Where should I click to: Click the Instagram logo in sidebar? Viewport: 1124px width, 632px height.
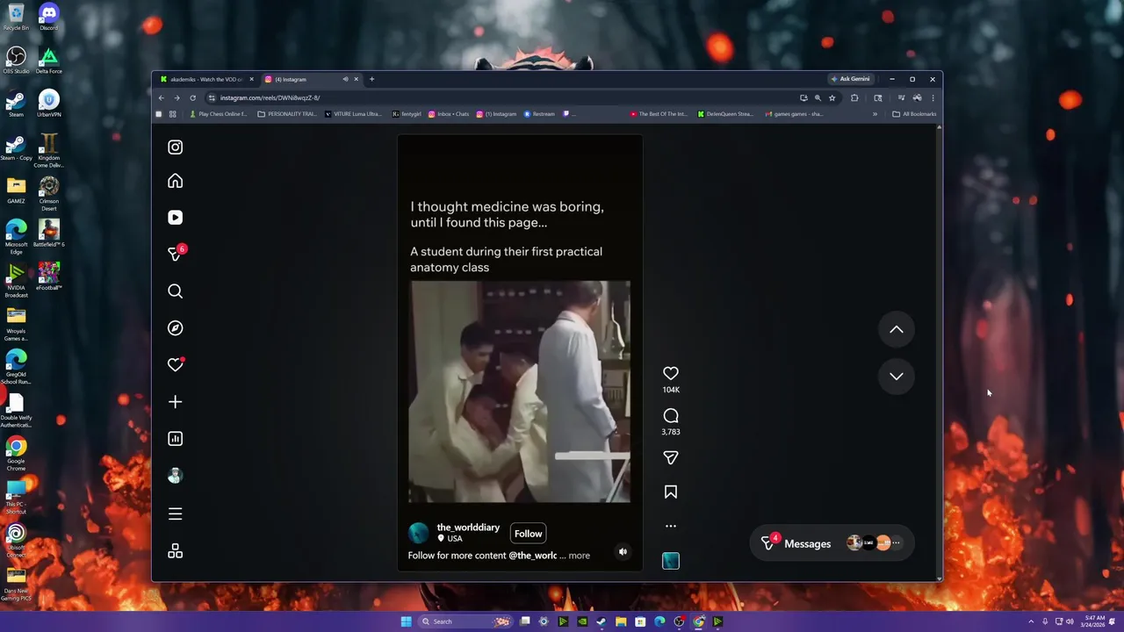point(175,147)
